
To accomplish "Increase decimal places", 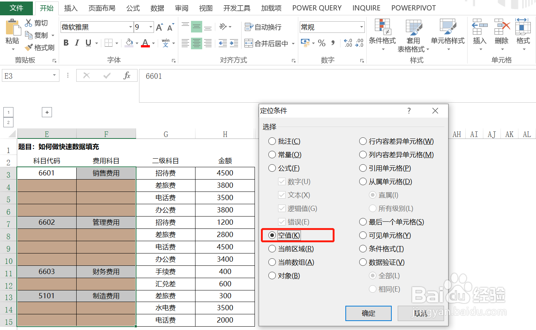I will coord(348,43).
